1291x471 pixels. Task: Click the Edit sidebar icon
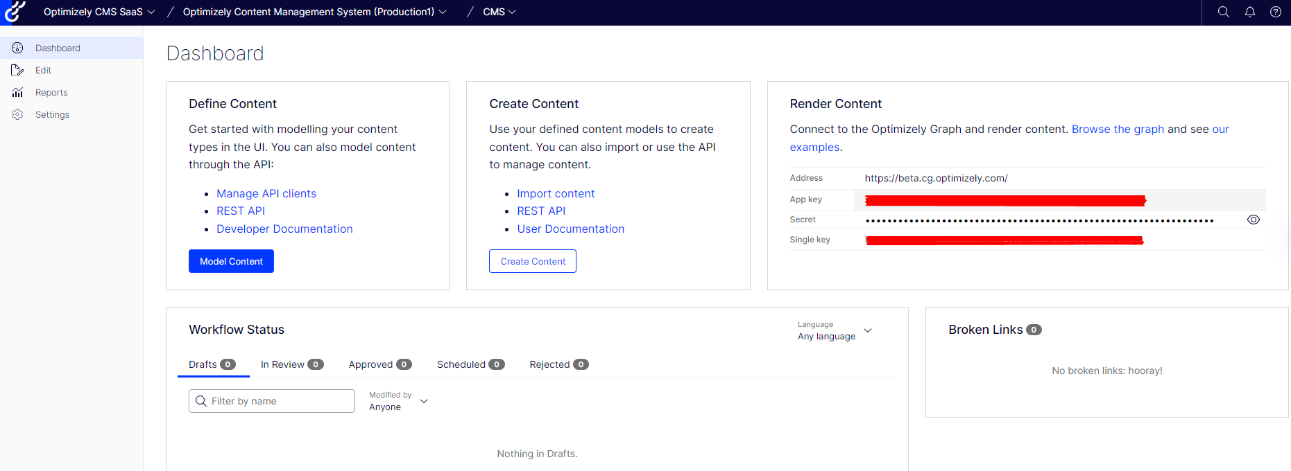[18, 70]
